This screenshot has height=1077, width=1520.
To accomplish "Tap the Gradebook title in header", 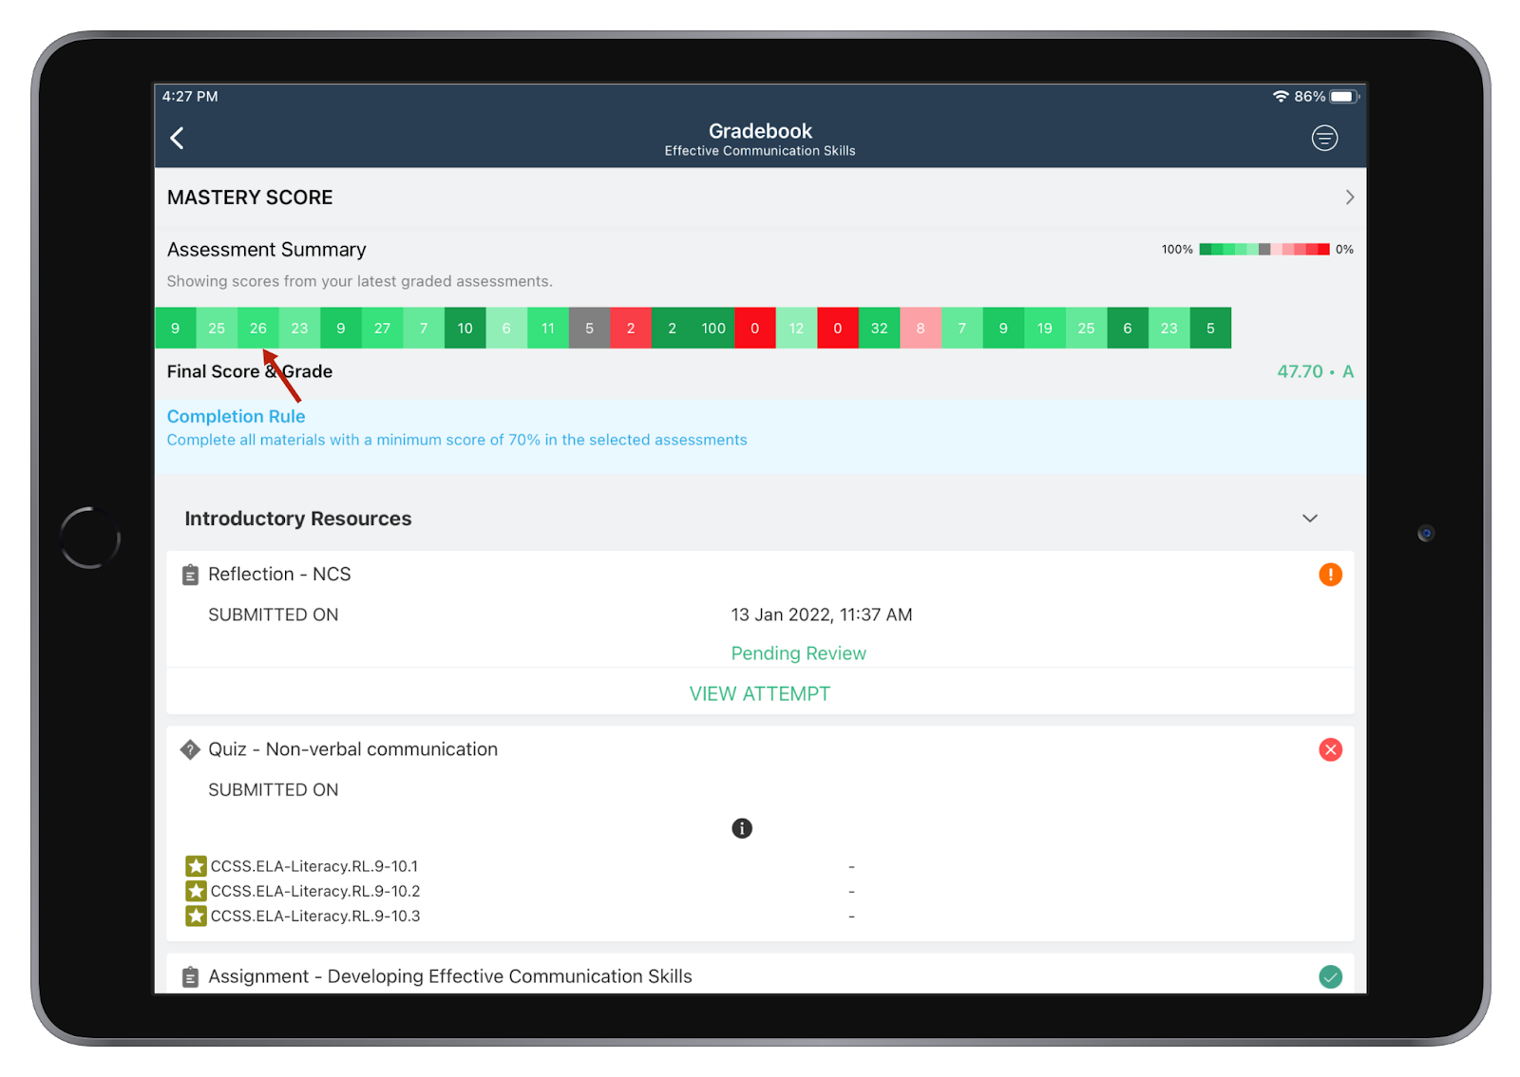I will 760,131.
